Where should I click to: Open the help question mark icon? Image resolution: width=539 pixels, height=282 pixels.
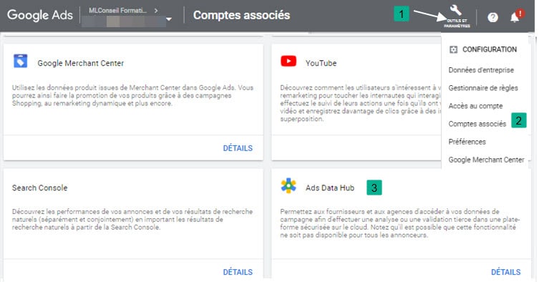pos(492,17)
